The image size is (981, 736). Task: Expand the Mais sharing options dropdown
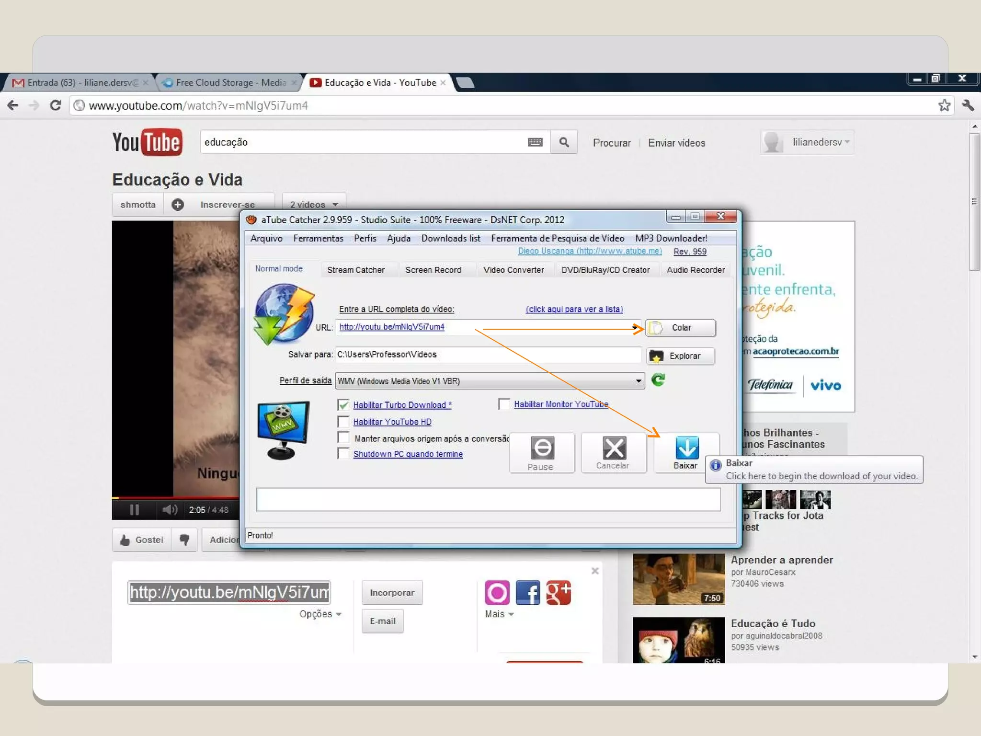coord(499,614)
